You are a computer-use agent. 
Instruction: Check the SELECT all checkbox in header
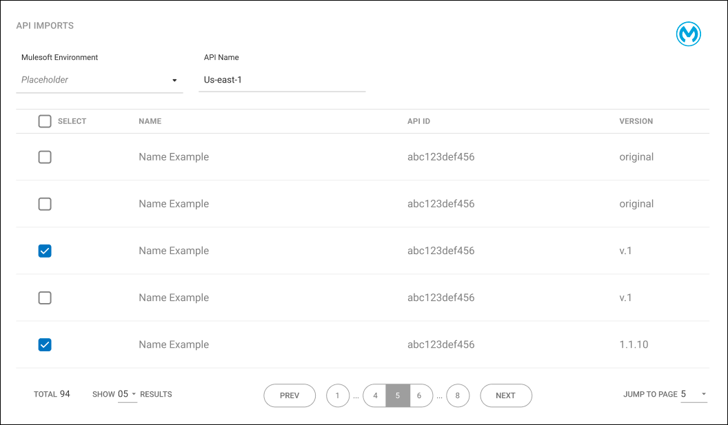(x=45, y=121)
